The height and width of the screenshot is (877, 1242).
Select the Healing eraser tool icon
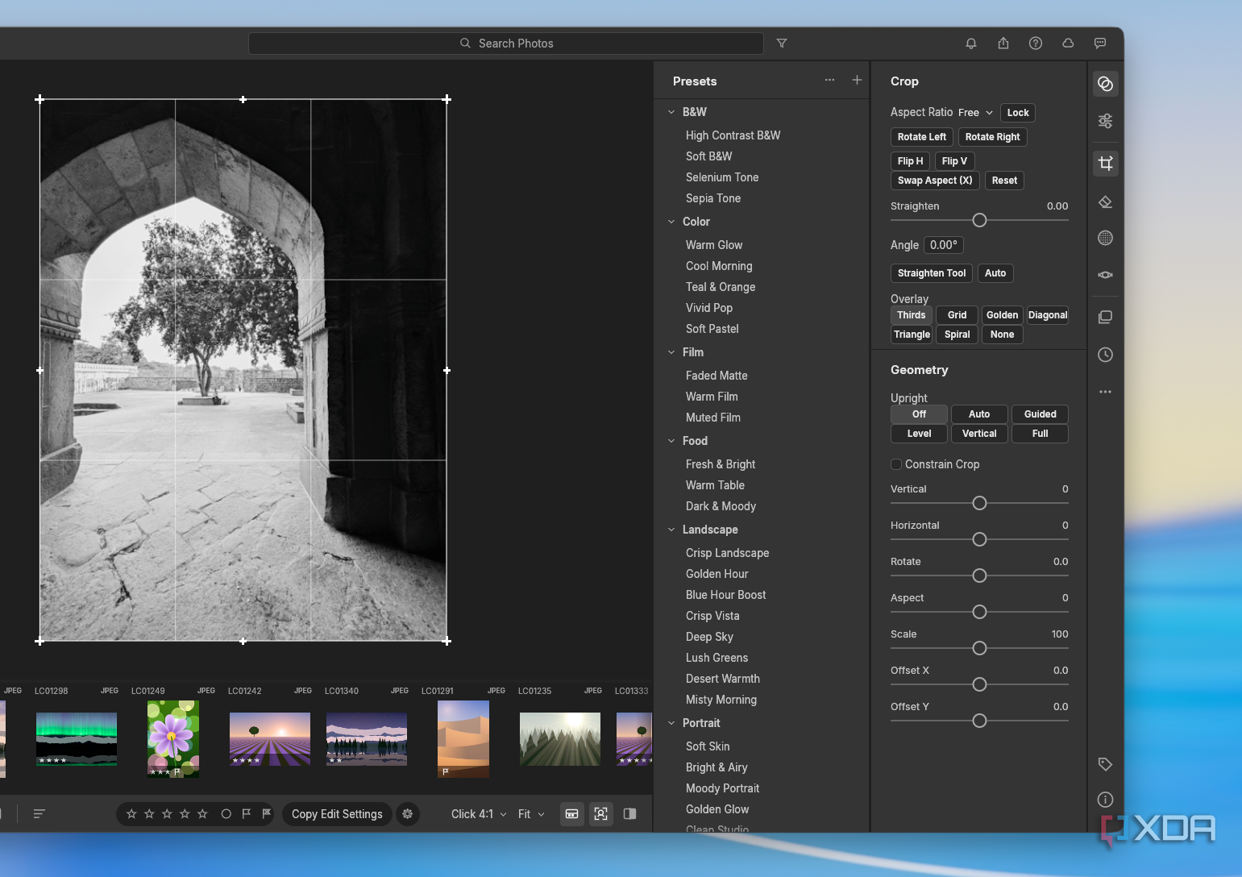click(1106, 202)
